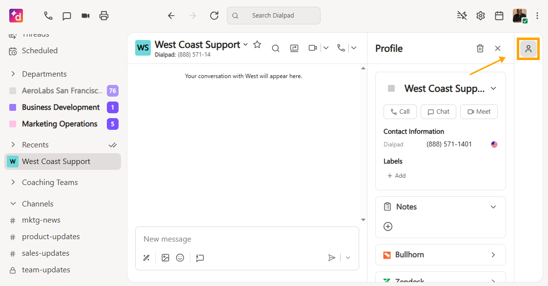Screen dimensions: 548x286
Task: Click the US flag icon
Action: [494, 144]
